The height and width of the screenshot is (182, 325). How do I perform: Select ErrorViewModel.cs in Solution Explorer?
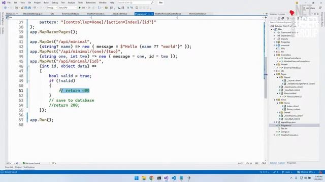pyautogui.click(x=292, y=68)
